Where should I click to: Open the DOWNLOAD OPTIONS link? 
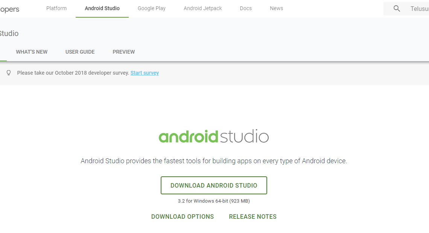click(x=183, y=216)
